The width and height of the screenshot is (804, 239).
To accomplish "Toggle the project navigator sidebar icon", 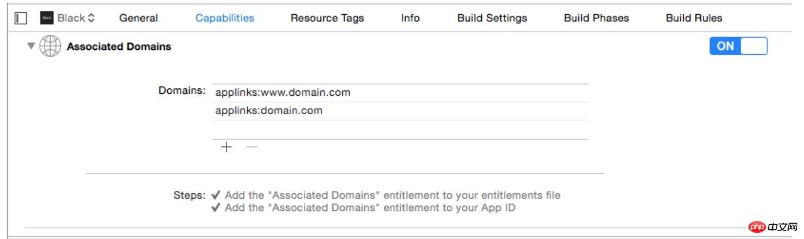I will click(21, 18).
